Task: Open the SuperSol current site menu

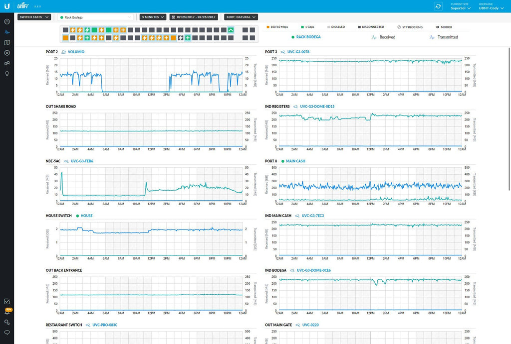Action: [461, 8]
